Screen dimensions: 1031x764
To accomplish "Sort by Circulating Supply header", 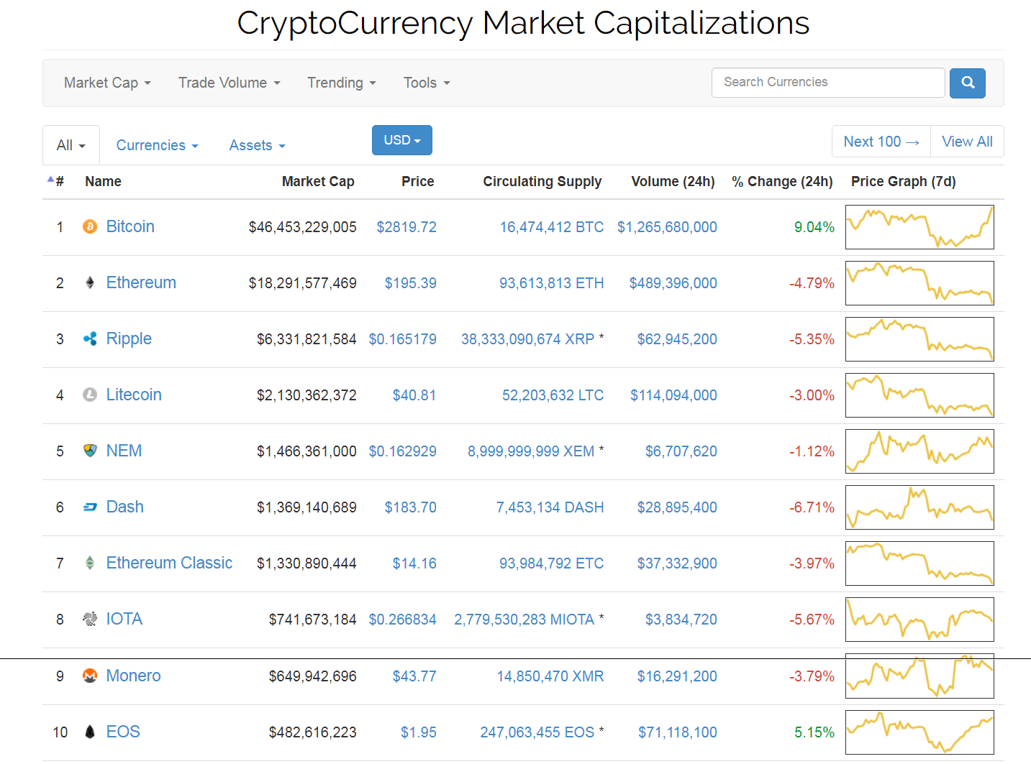I will pos(542,182).
